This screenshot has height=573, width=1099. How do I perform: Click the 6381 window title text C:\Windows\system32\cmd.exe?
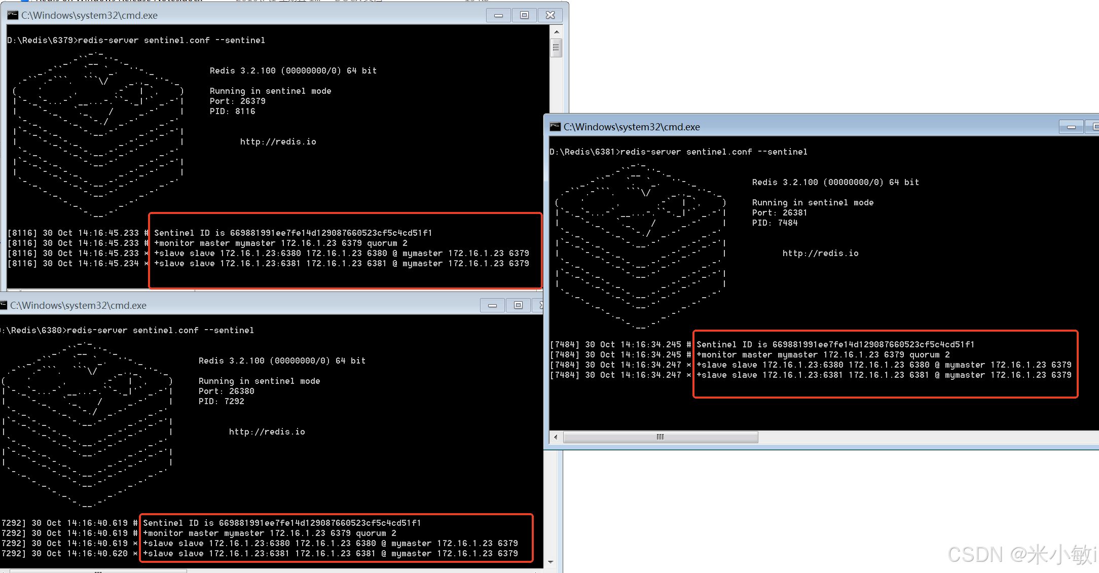[x=632, y=127]
